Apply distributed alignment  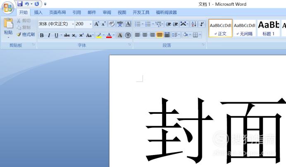pyautogui.click(x=167, y=35)
